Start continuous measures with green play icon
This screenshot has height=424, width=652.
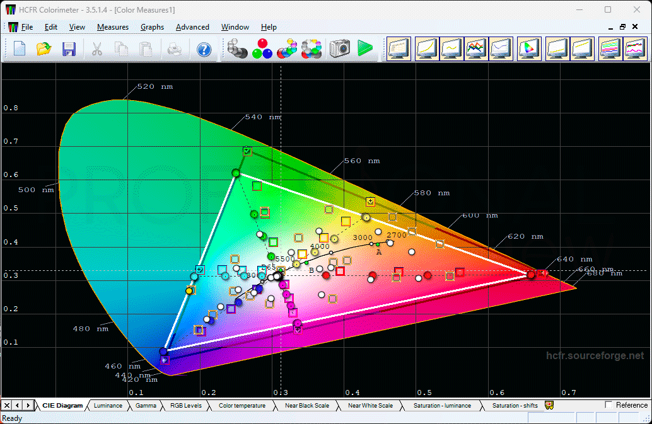364,49
